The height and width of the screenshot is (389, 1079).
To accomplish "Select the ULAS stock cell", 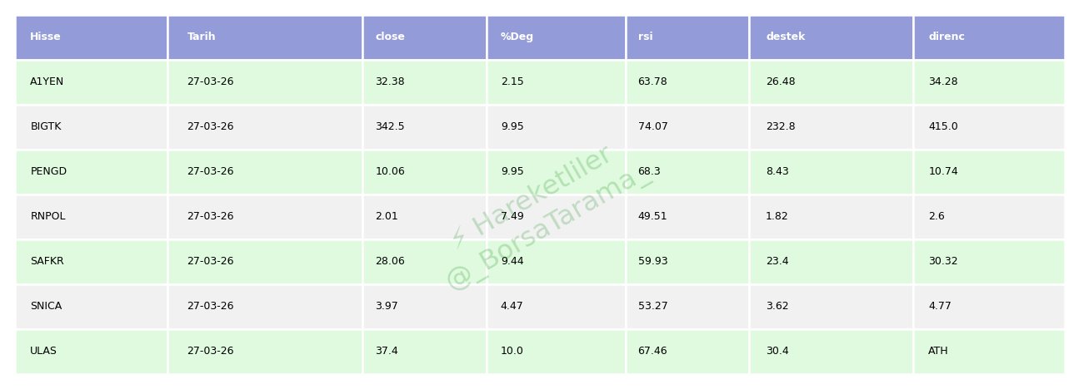I will 43,351.
